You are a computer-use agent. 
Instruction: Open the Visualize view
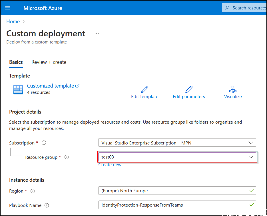[233, 90]
